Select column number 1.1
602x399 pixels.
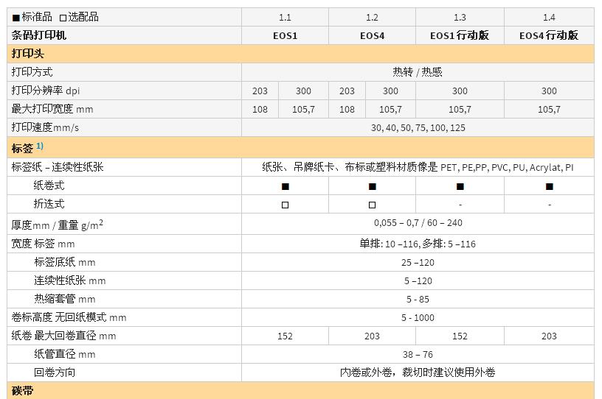pyautogui.click(x=285, y=17)
